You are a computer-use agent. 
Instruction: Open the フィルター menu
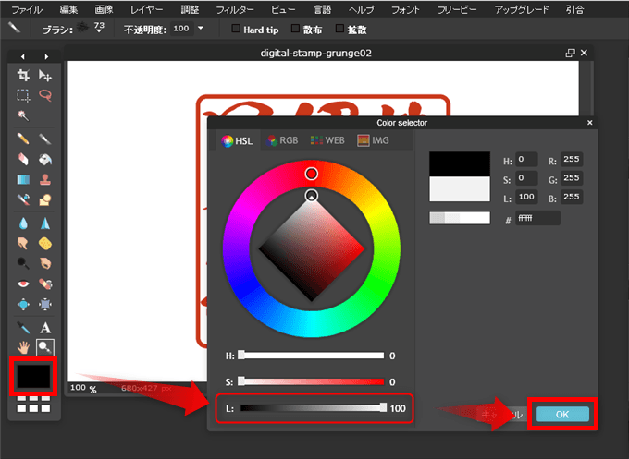coord(235,9)
